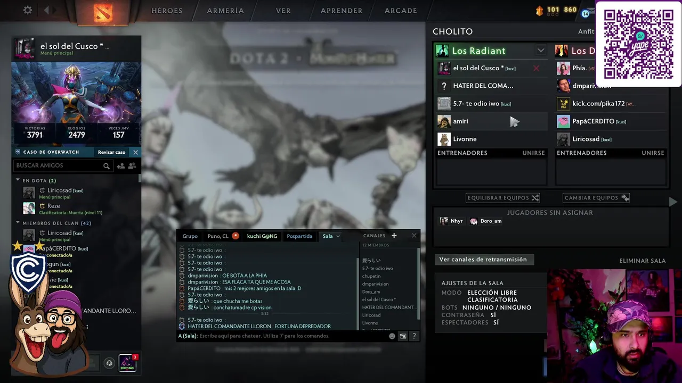Click the profile avatar of el sol del Cusco
The height and width of the screenshot is (383, 682).
tap(25, 48)
